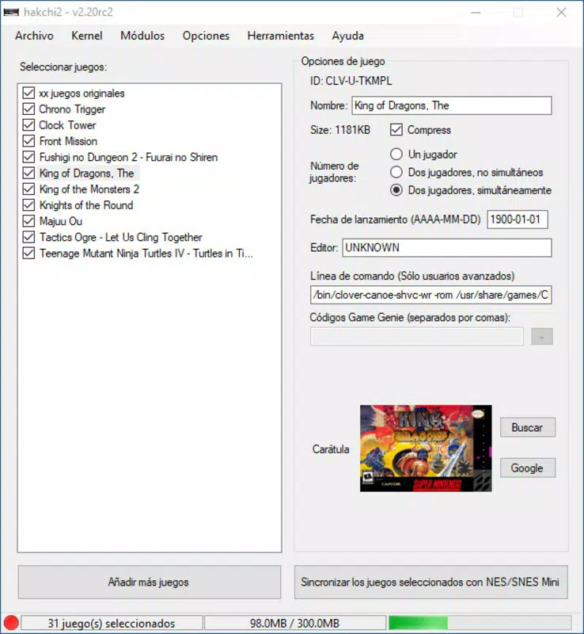Uncheck the Tactics Ogre checkbox
584x634 pixels.
28,237
